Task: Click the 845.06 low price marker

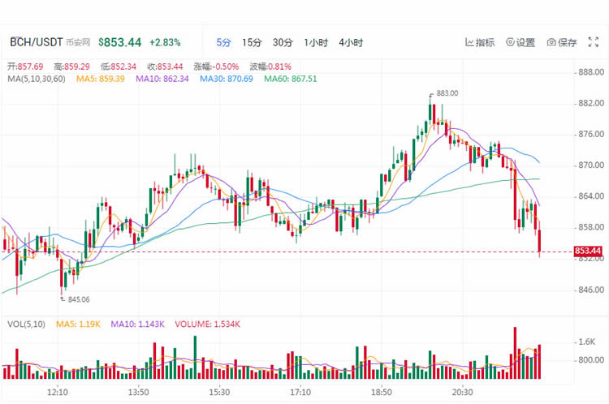Action: (x=79, y=299)
